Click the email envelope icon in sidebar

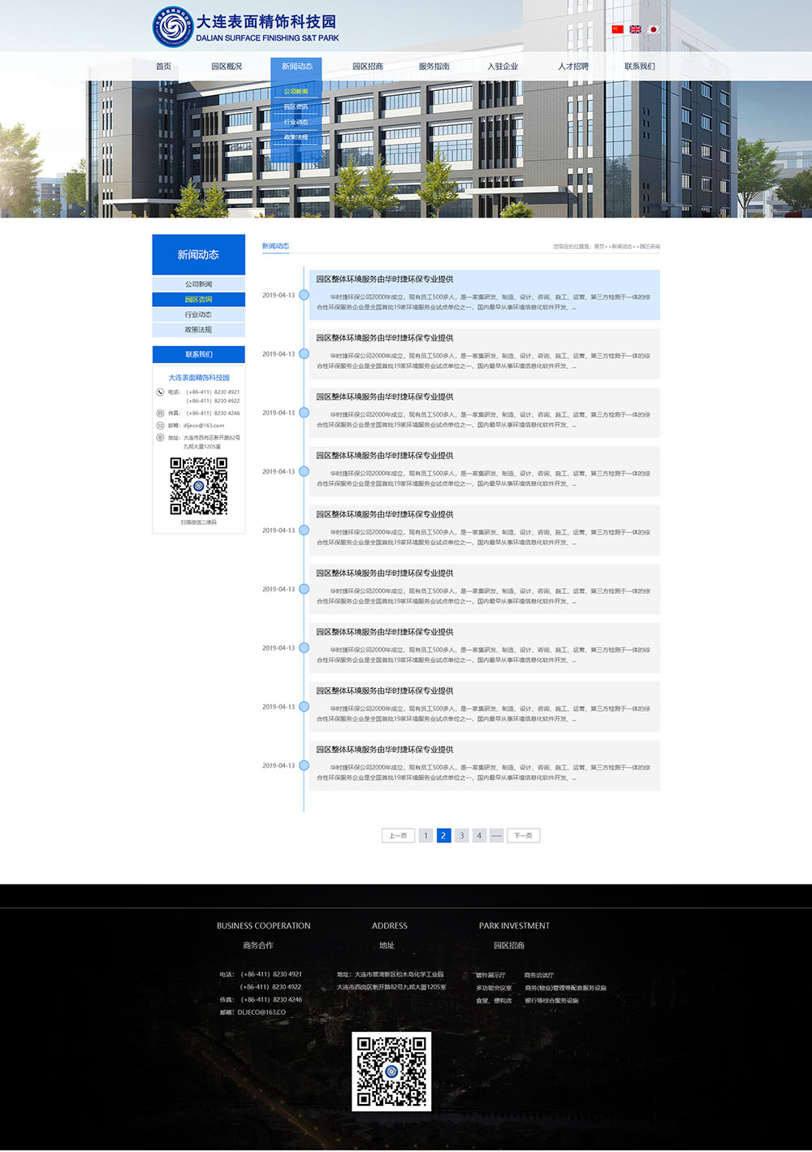pos(160,426)
